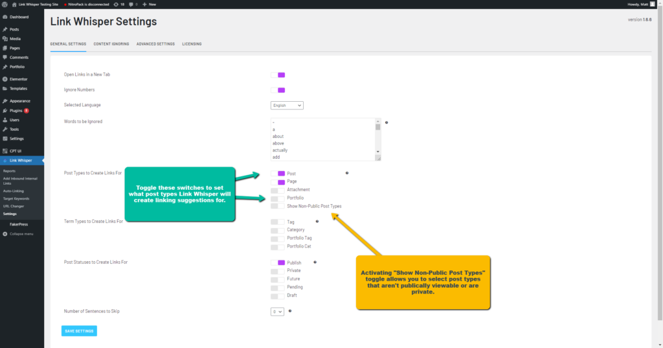Enable the Category term type switch
The height and width of the screenshot is (348, 663).
click(x=278, y=230)
